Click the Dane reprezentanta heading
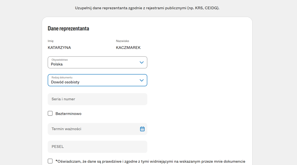Image resolution: width=297 pixels, height=165 pixels. tap(68, 28)
